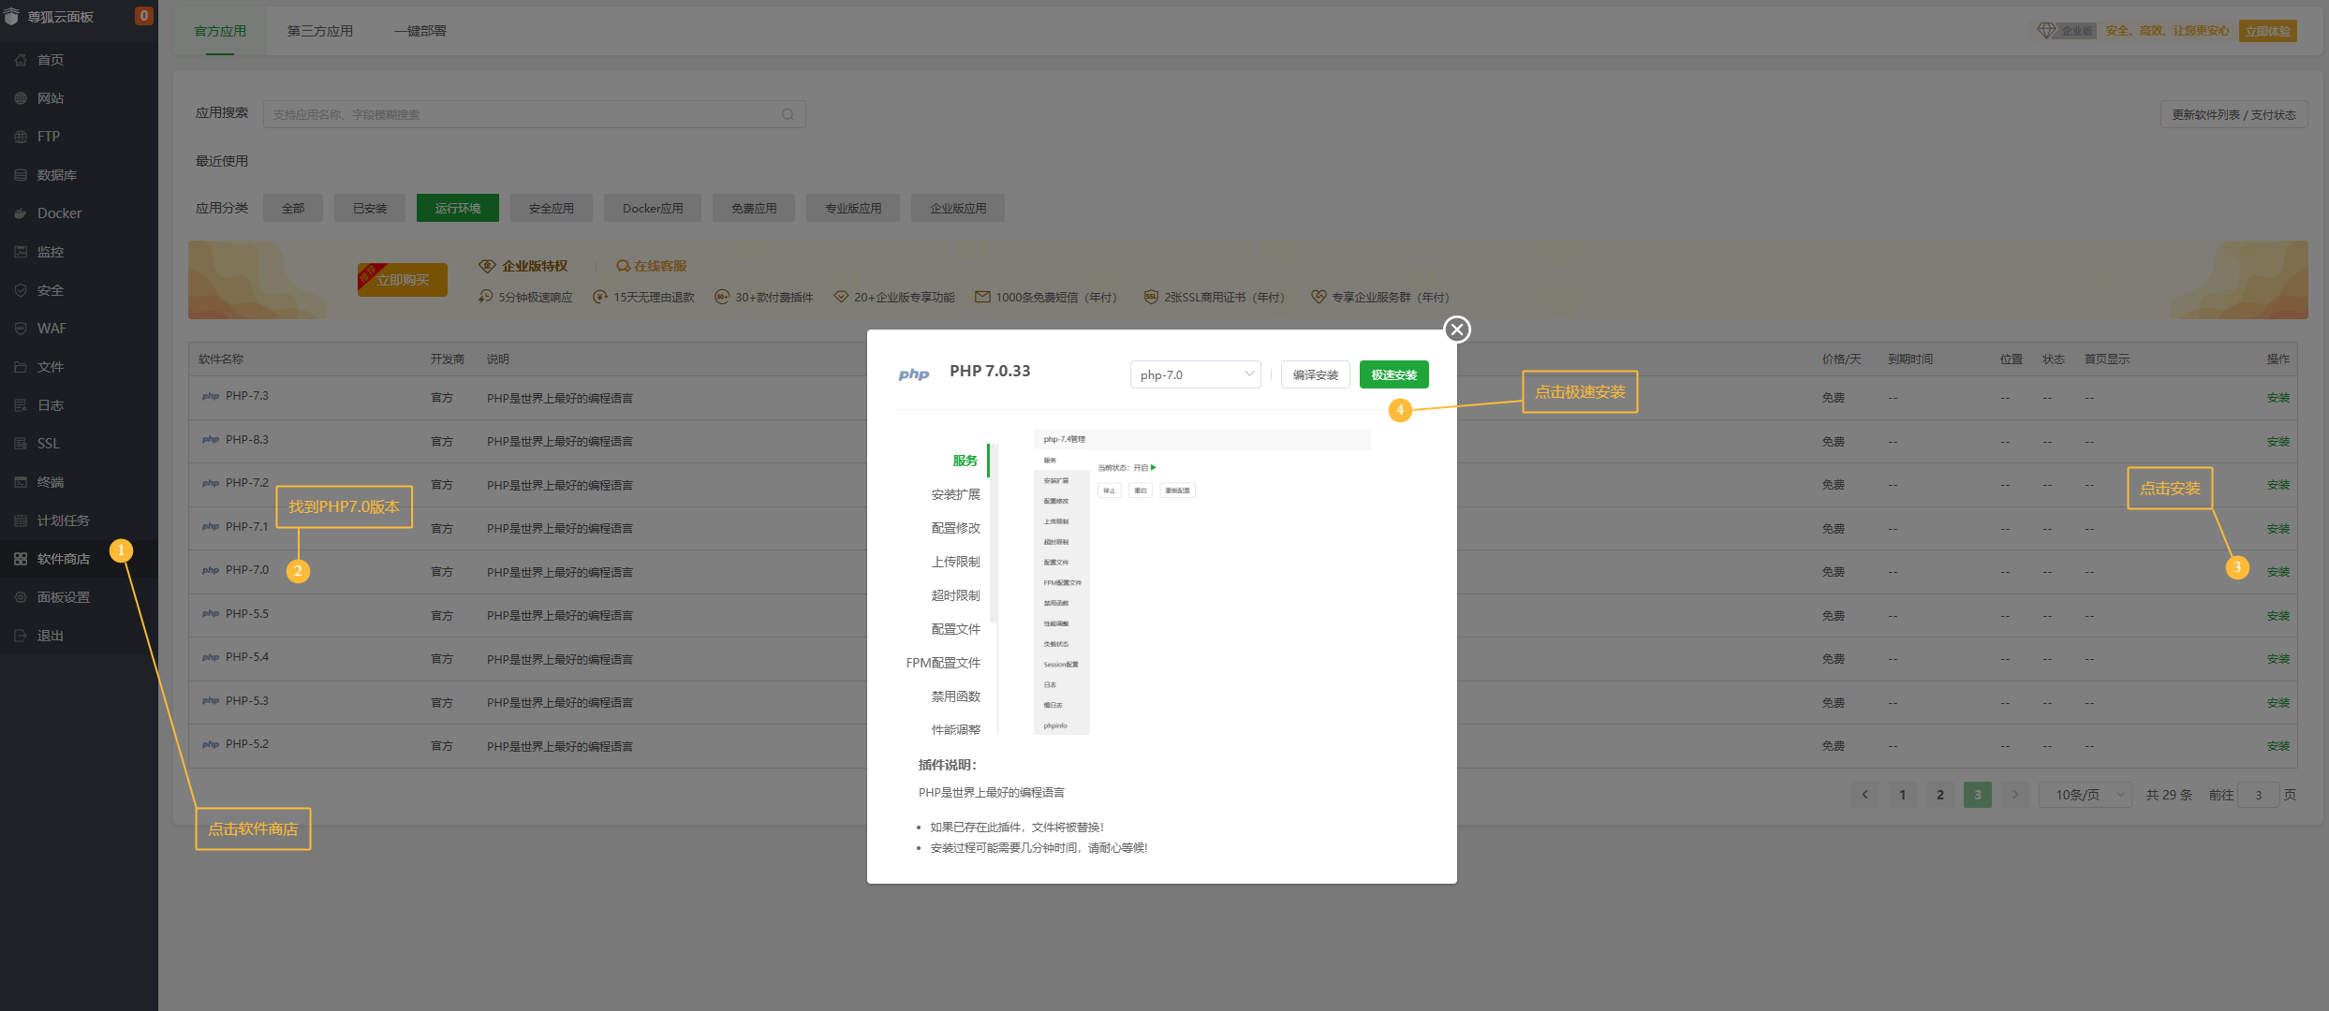2329x1011 pixels.
Task: Click the 软件商店 app store icon
Action: pos(21,559)
